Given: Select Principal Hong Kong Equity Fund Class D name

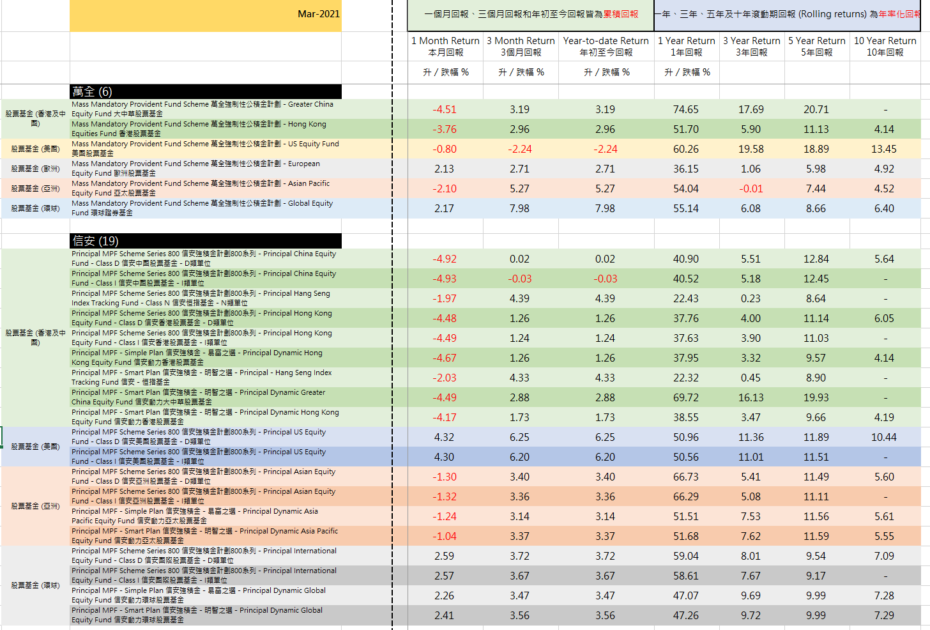Looking at the screenshot, I should (206, 318).
